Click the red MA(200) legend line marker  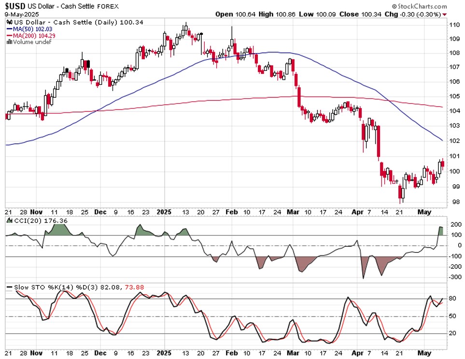pyautogui.click(x=10, y=36)
